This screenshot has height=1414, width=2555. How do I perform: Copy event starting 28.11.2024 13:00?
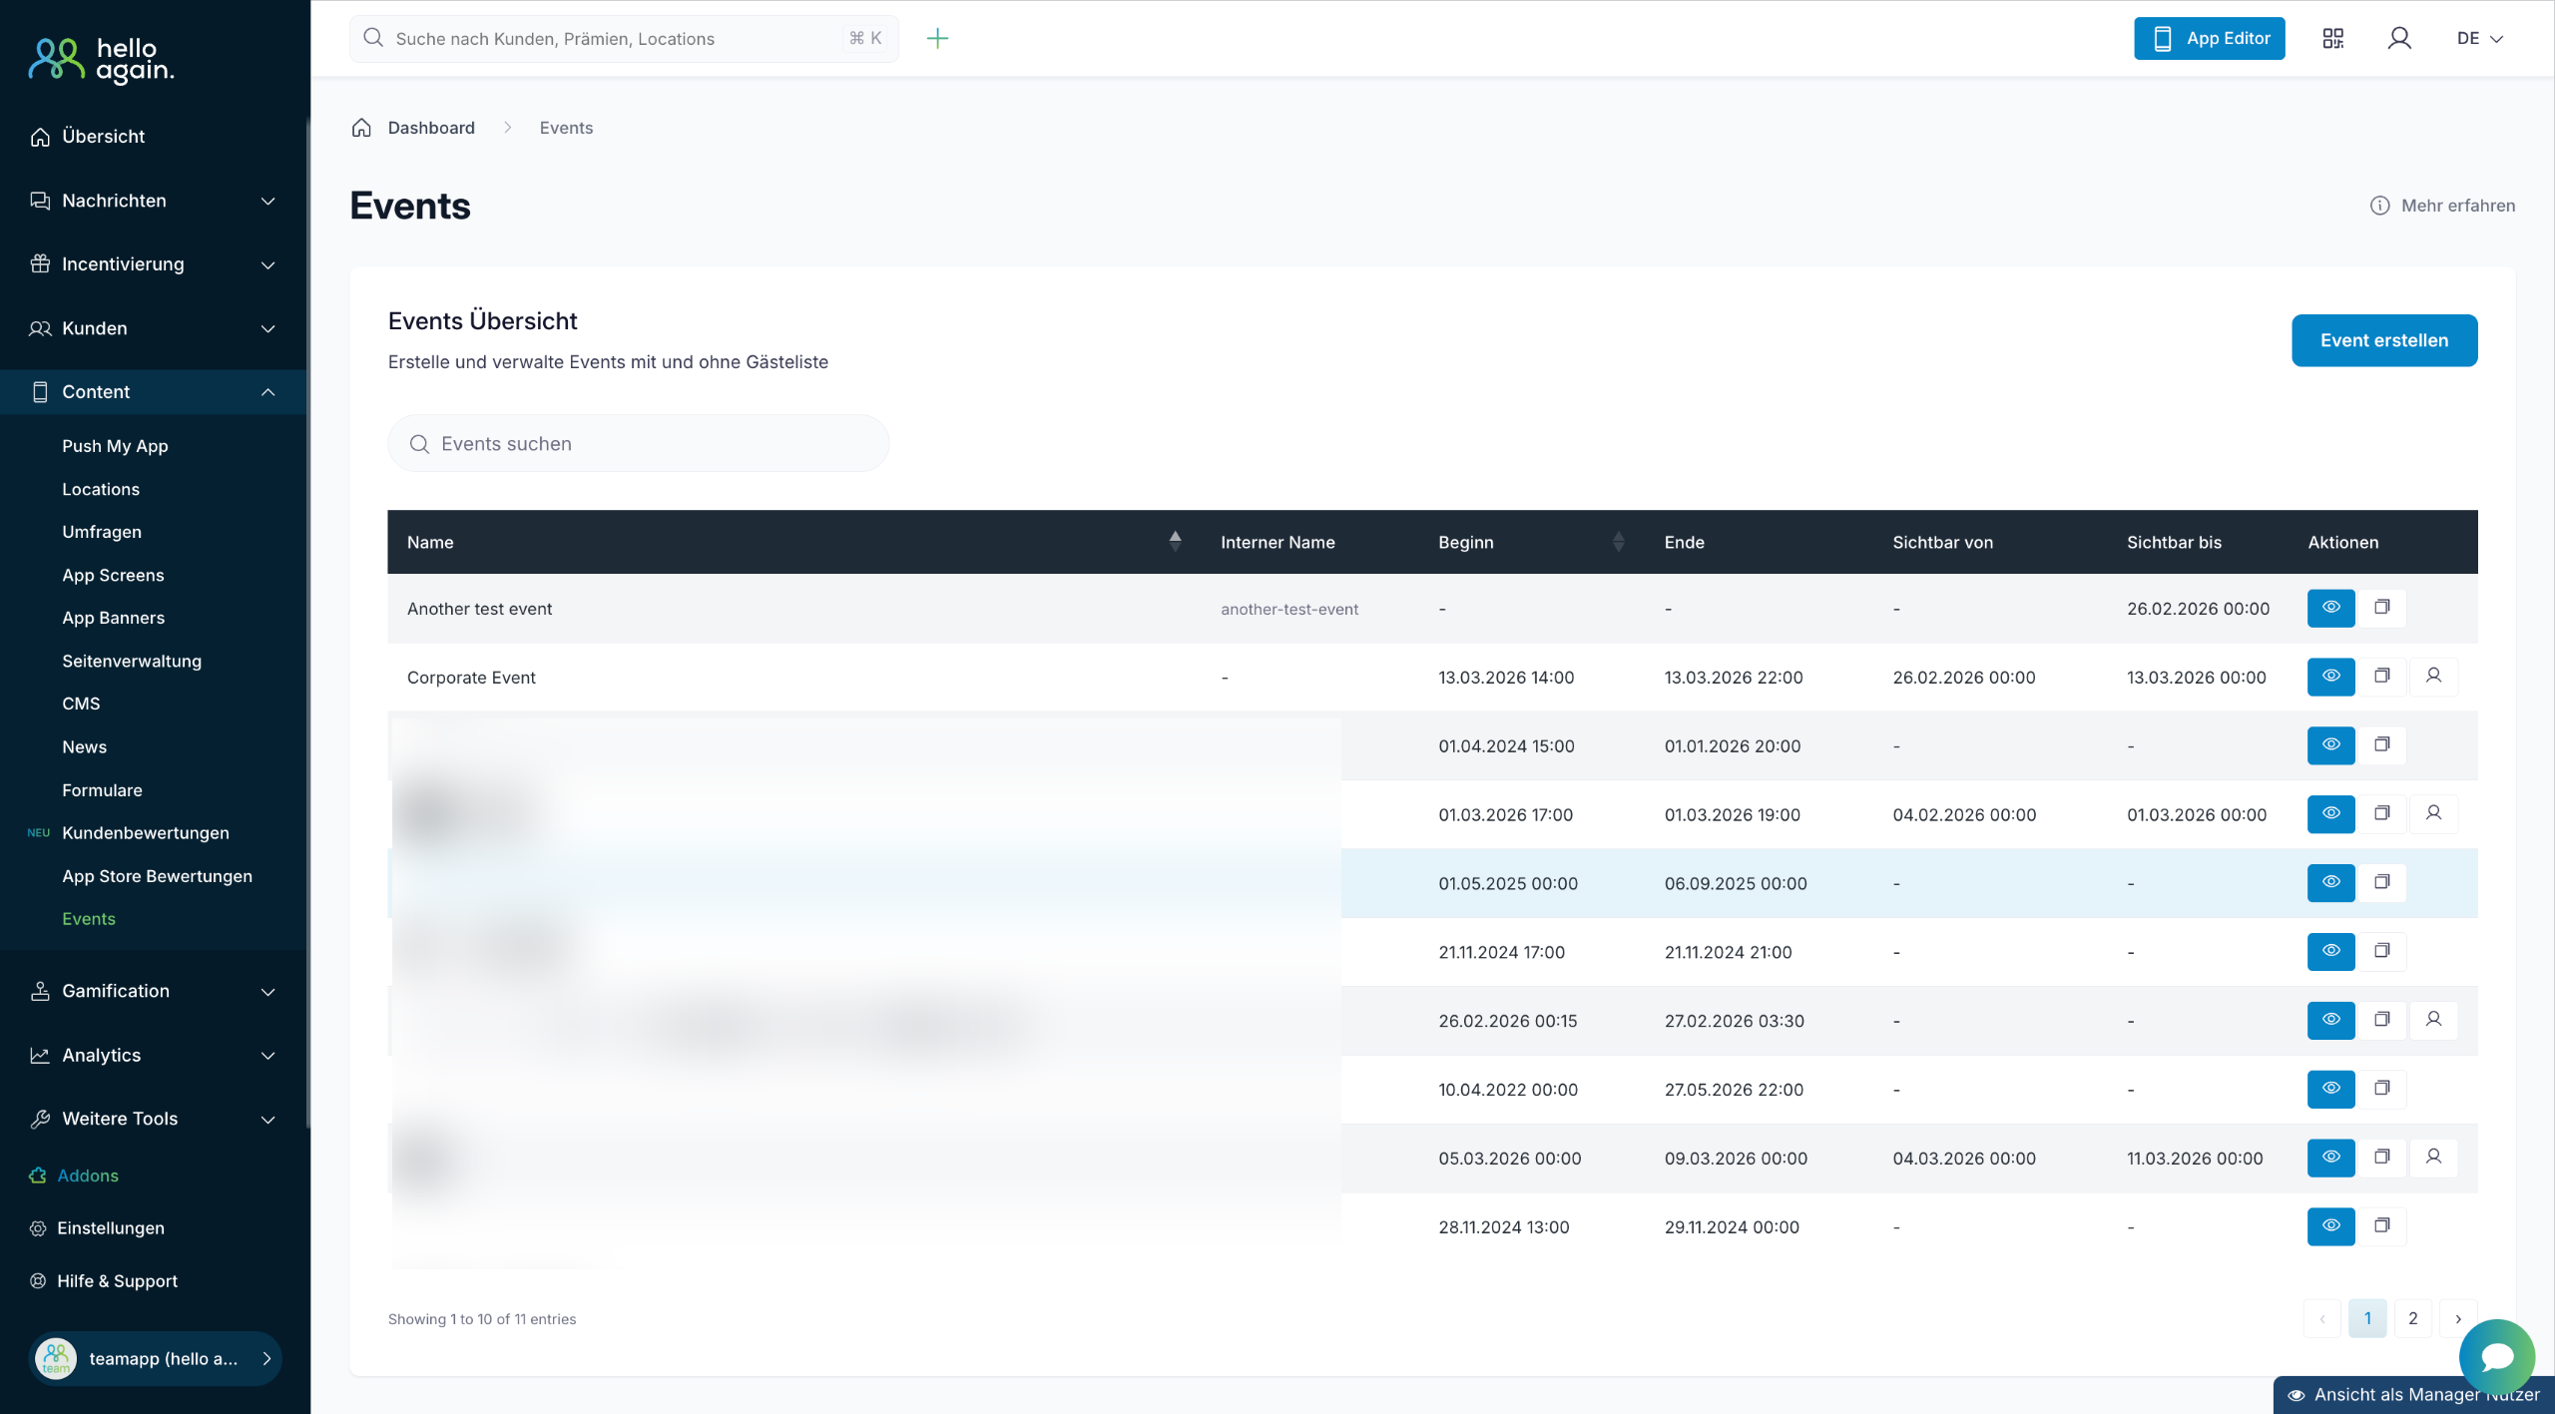2381,1226
